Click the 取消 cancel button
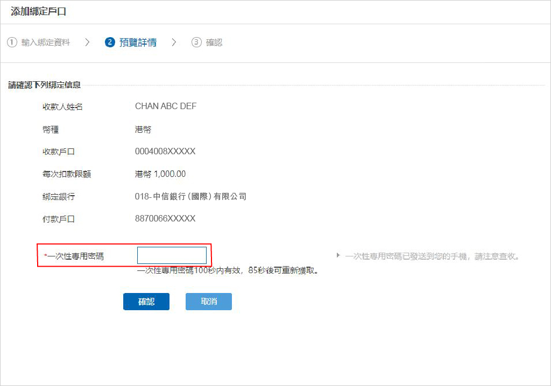Viewport: 551px width, 386px height. coord(209,302)
